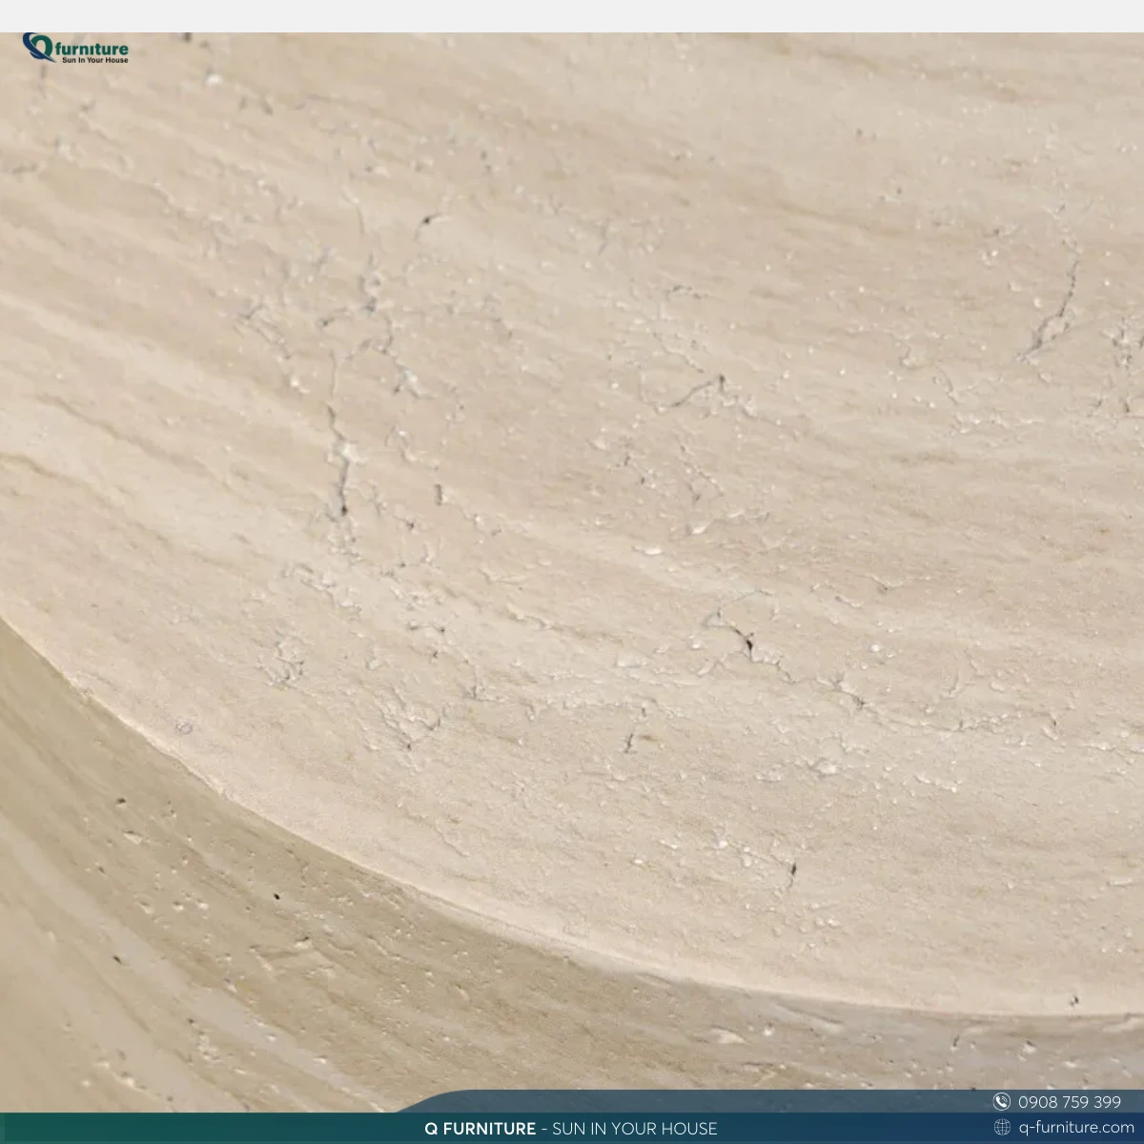Click the Q furniture logo

(75, 49)
